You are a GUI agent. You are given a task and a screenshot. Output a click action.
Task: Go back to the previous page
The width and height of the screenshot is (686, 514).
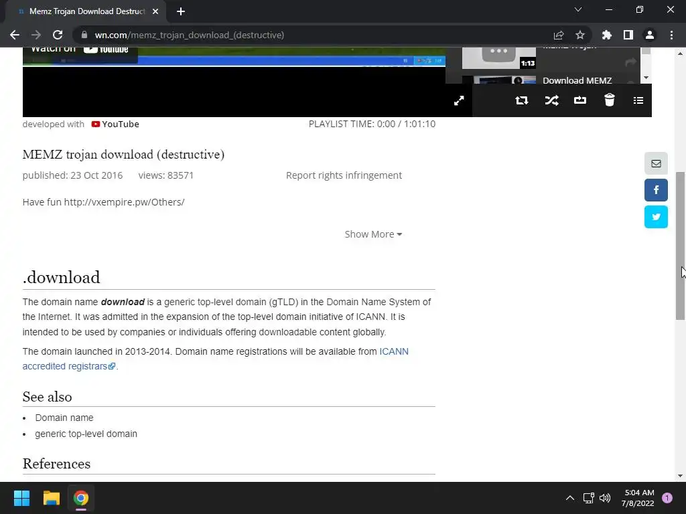[15, 35]
